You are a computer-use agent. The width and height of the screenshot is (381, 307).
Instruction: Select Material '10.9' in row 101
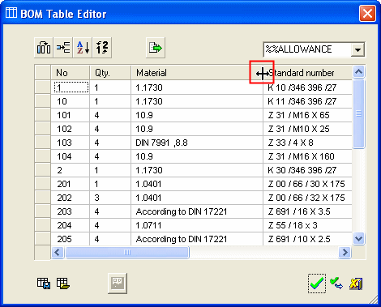[197, 115]
